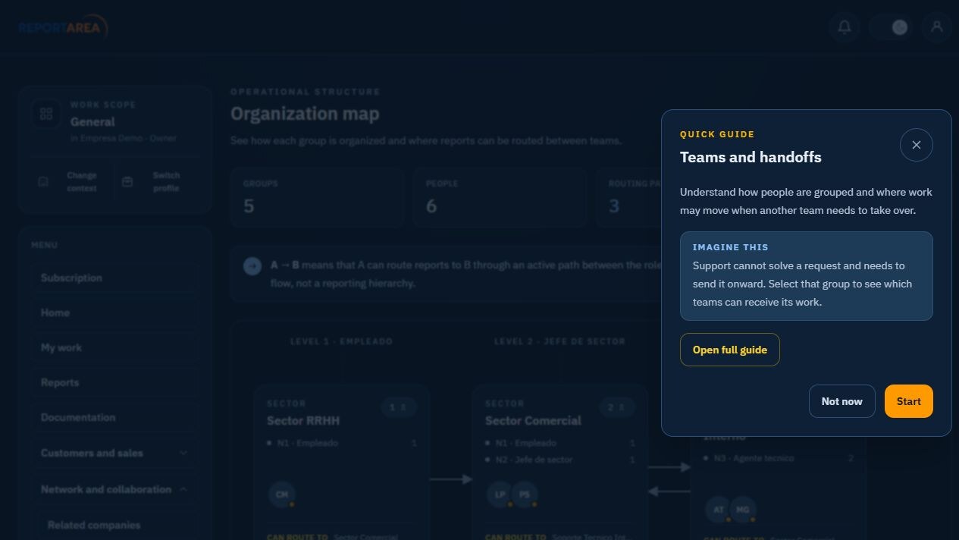959x540 pixels.
Task: Click the arrow info icon in the note
Action: point(252,266)
